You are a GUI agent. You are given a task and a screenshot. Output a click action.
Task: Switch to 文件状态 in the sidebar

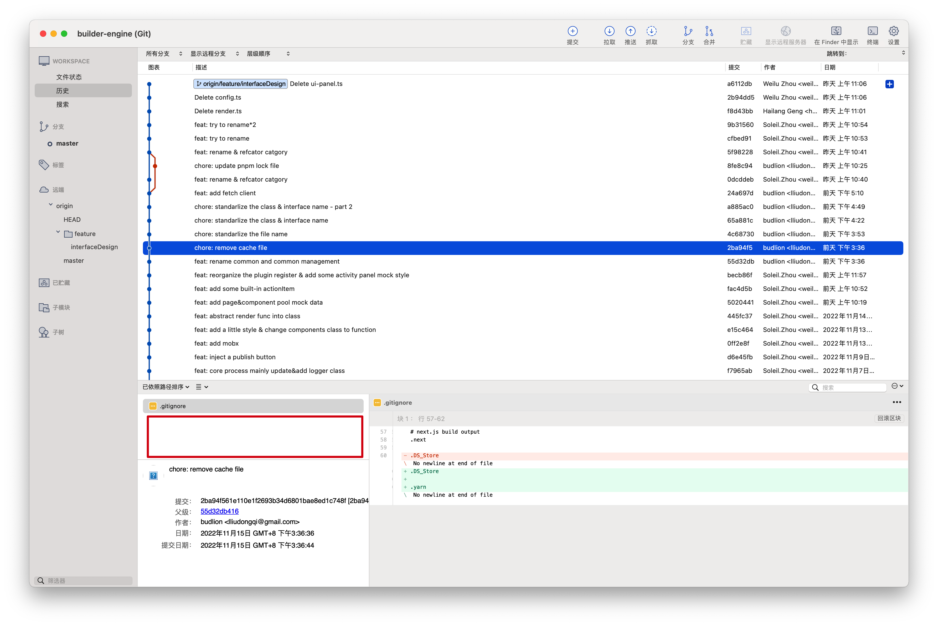pos(69,77)
